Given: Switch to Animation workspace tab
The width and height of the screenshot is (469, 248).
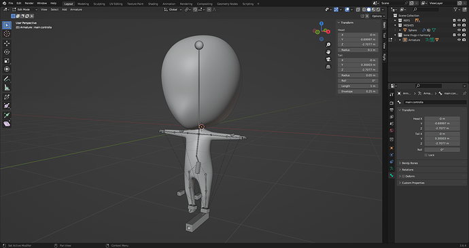Looking at the screenshot, I should pos(169,4).
